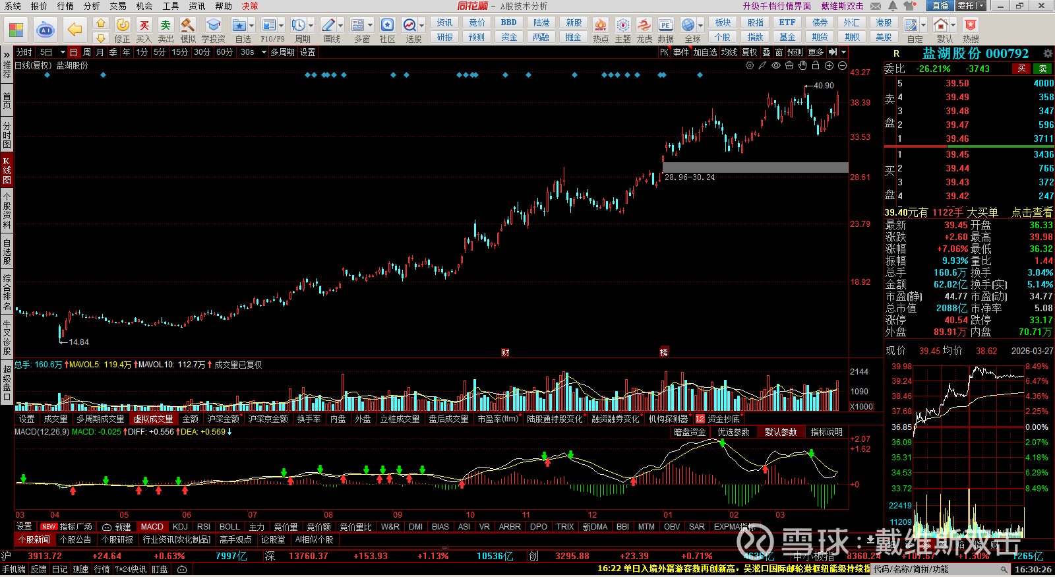Toggle chart eye visibility icon
1055x577 pixels.
click(x=776, y=65)
